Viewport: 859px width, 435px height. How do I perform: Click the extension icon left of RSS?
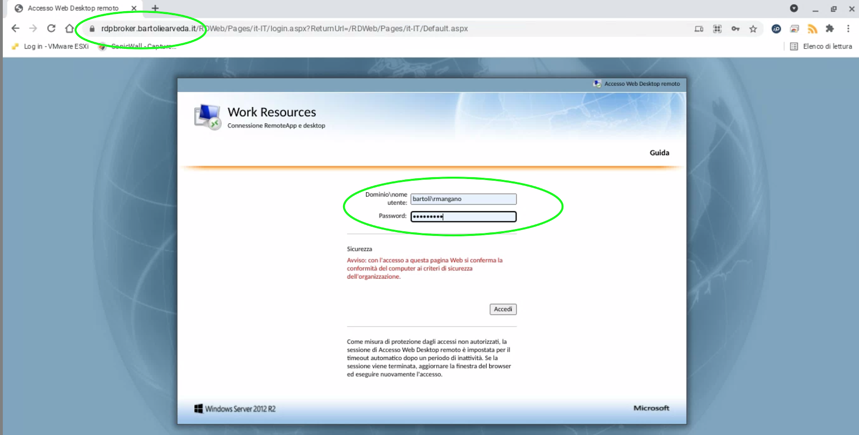point(795,29)
